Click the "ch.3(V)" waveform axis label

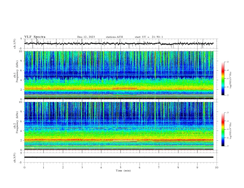point(15,158)
